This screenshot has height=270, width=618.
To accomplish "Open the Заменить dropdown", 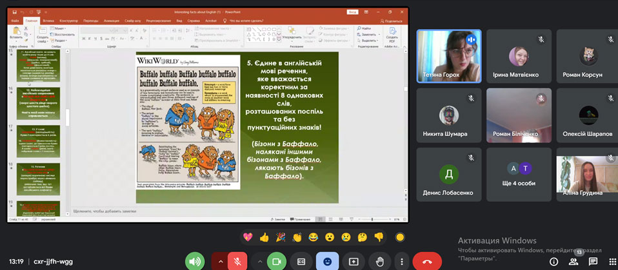I will (367, 34).
